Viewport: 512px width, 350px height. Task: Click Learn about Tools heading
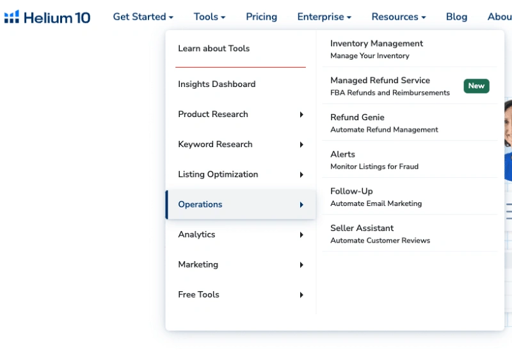(x=214, y=49)
